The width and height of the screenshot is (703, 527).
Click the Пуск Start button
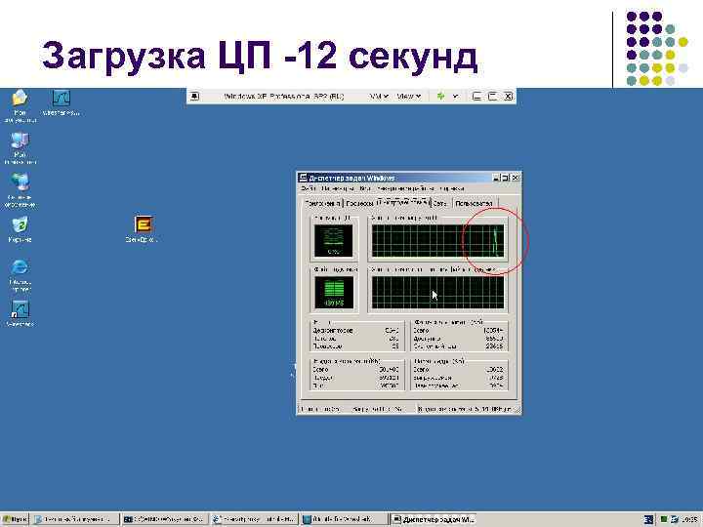pos(15,520)
